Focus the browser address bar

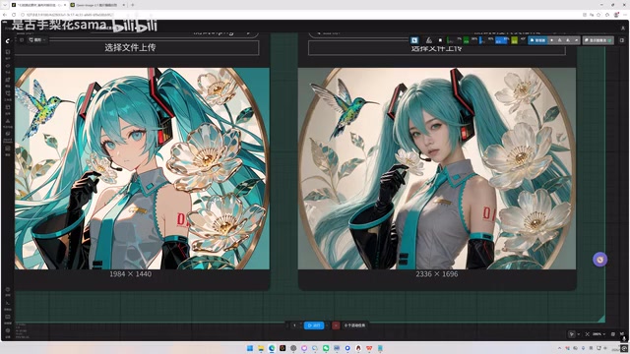[297, 15]
